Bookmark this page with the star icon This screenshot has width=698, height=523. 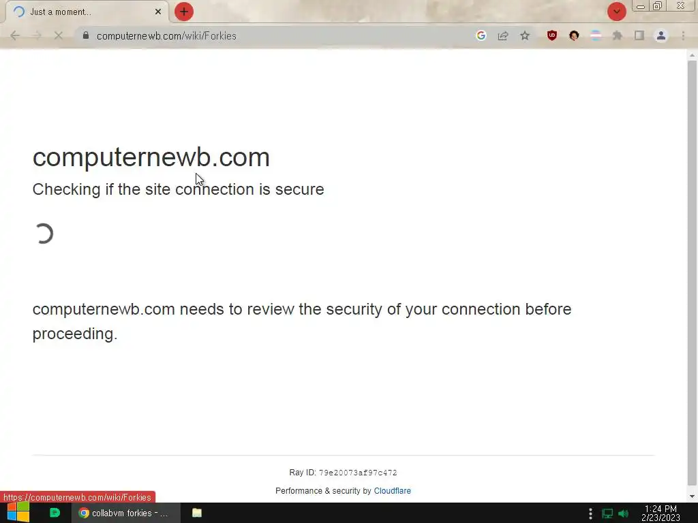(525, 35)
